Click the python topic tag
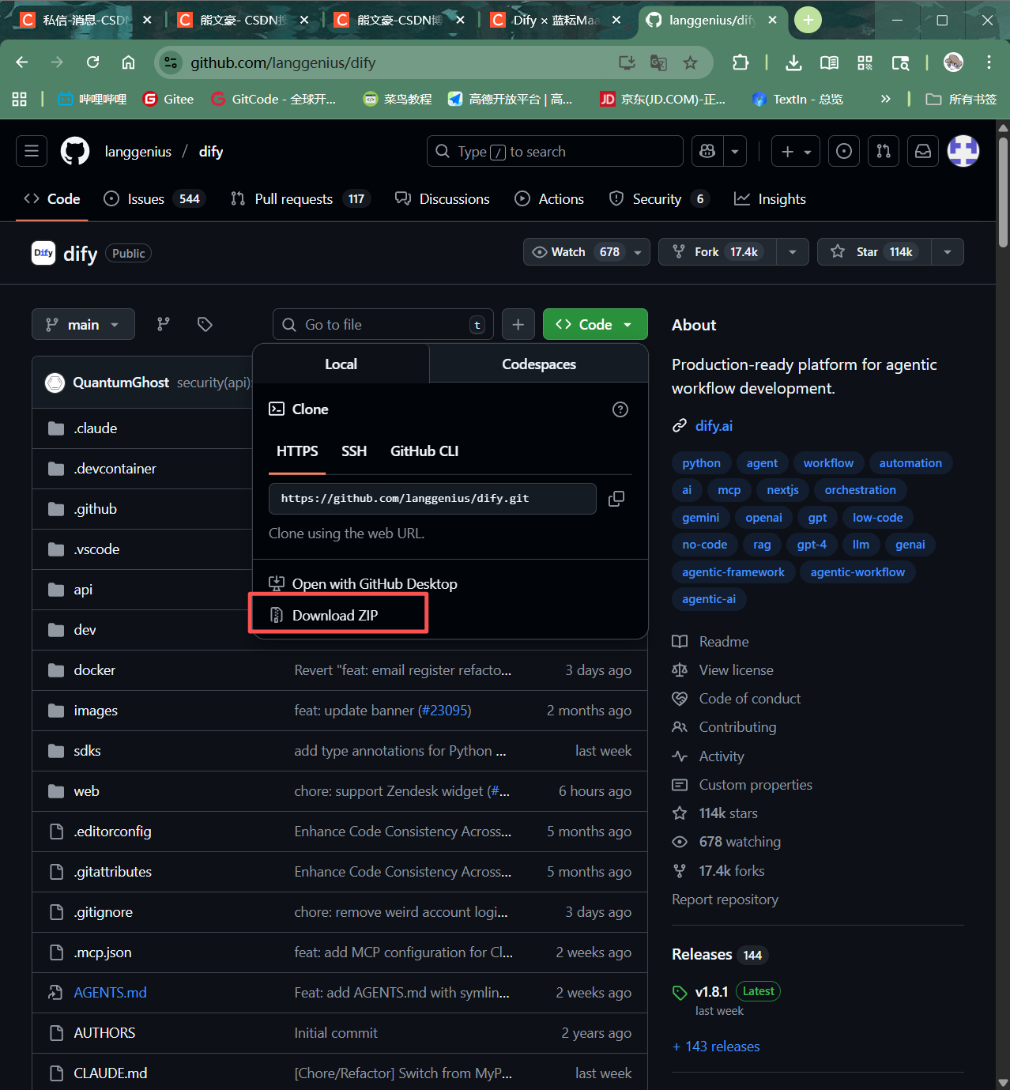Viewport: 1010px width, 1090px height. click(701, 463)
